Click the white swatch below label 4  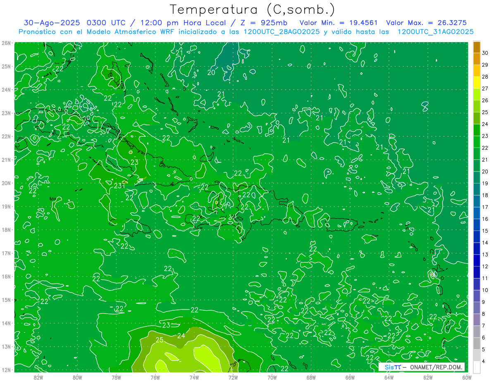[x=477, y=367]
